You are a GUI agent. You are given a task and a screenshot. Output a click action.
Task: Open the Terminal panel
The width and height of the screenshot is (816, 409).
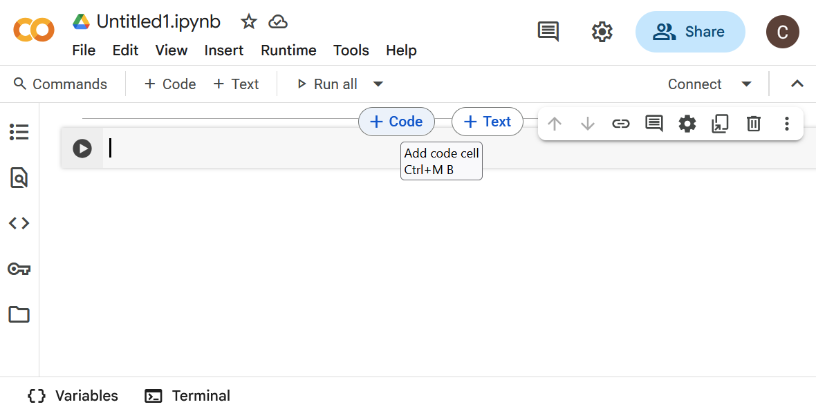pos(187,396)
